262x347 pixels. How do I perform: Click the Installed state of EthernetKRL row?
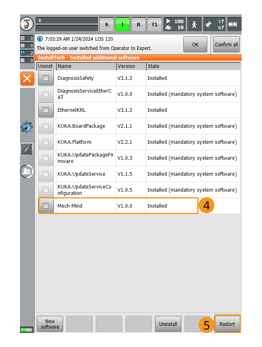[x=193, y=110]
